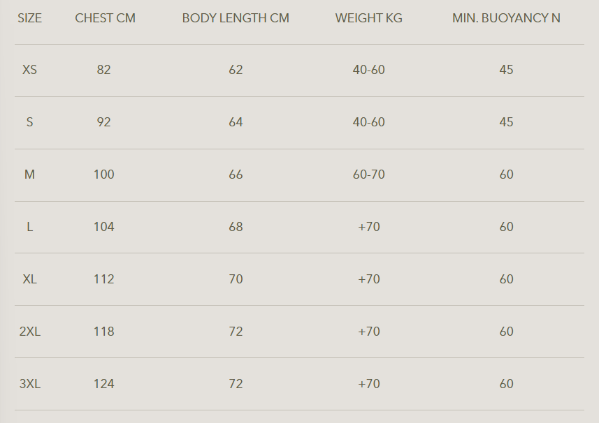Screen dimensions: 599x423
Task: Click the CHEST CM column header
Action: [x=105, y=18]
